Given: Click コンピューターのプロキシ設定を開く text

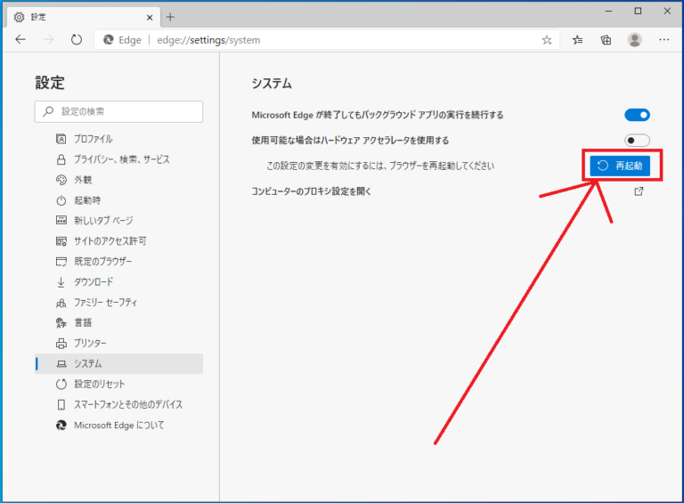Looking at the screenshot, I should [311, 191].
